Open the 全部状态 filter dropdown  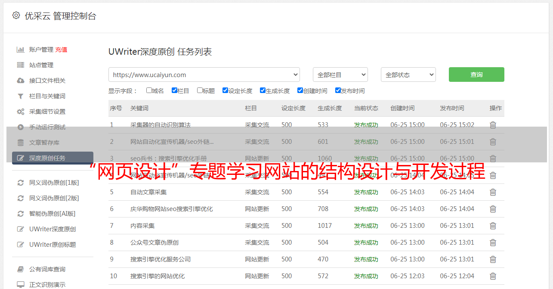coord(408,75)
